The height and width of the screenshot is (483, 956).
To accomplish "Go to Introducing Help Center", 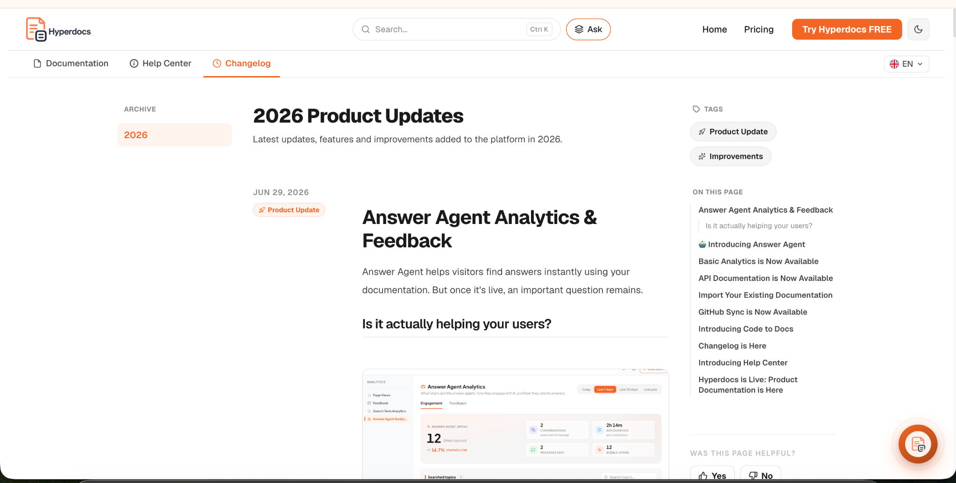I will point(743,363).
